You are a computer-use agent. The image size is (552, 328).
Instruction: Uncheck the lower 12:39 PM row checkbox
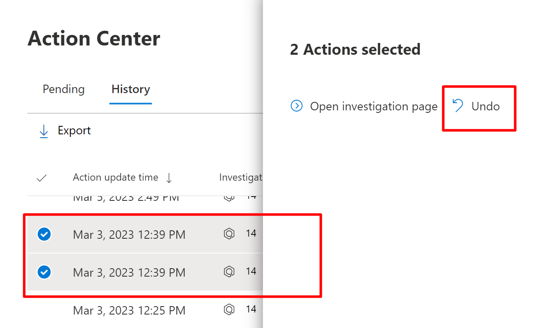tap(44, 272)
